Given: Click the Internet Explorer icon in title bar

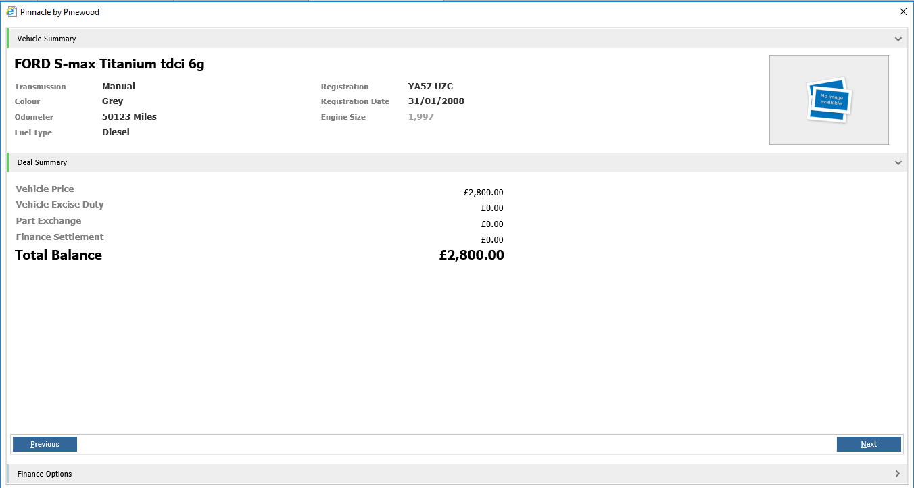Looking at the screenshot, I should point(11,11).
